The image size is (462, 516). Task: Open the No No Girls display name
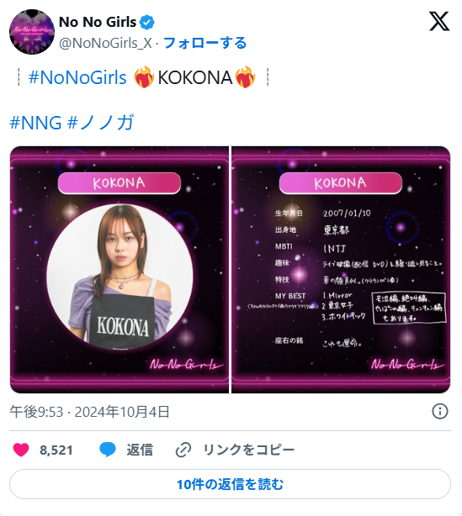98,22
